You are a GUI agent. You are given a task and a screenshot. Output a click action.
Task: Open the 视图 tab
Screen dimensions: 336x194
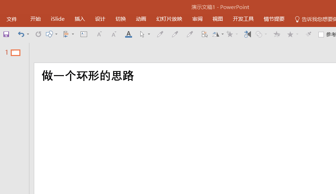(x=217, y=19)
